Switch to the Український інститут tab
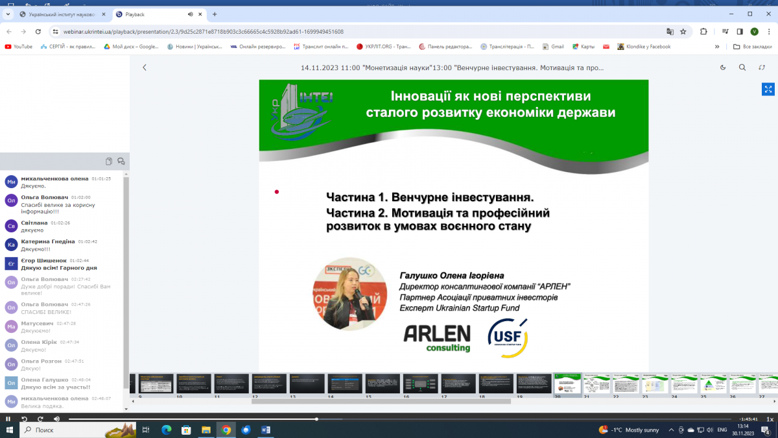 point(62,14)
